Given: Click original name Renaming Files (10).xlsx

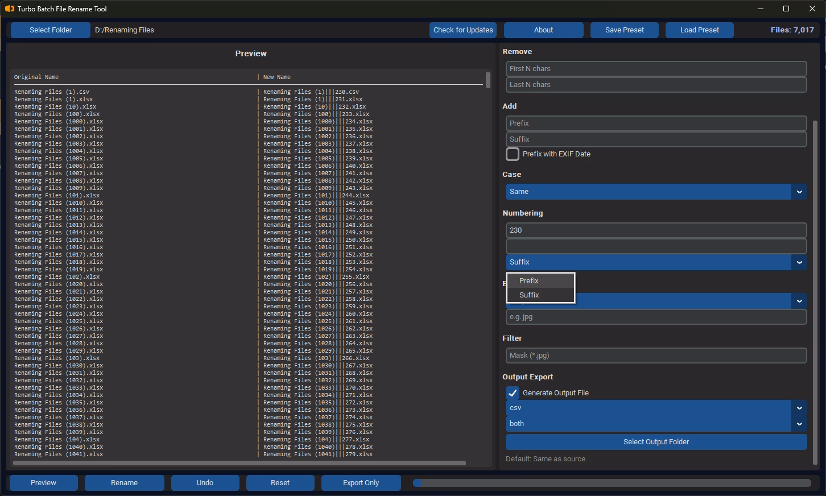Looking at the screenshot, I should 55,107.
